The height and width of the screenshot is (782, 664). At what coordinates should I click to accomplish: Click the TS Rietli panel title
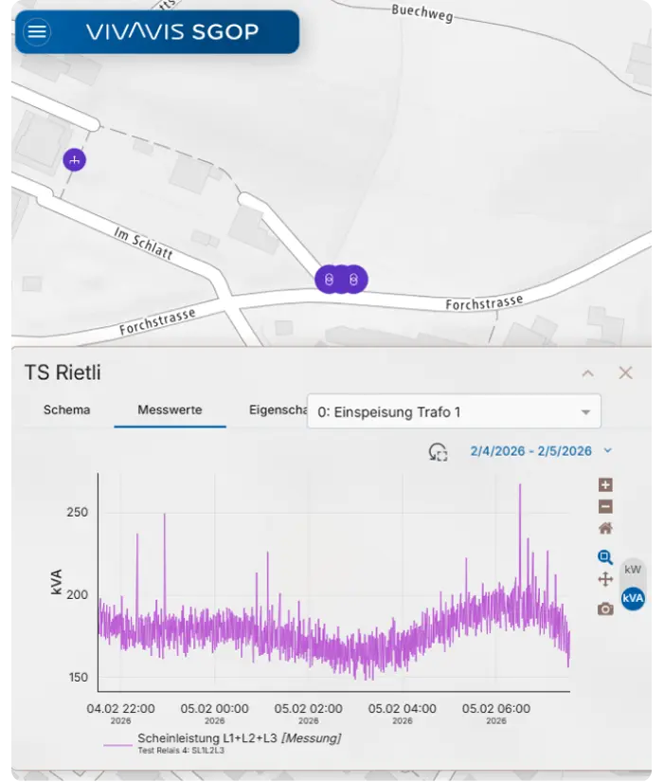(x=63, y=373)
